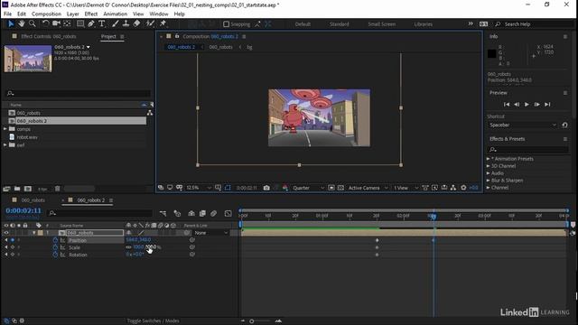Image resolution: width=578 pixels, height=325 pixels.
Task: Click the interpret footage icon in Project panel
Action: pos(6,189)
